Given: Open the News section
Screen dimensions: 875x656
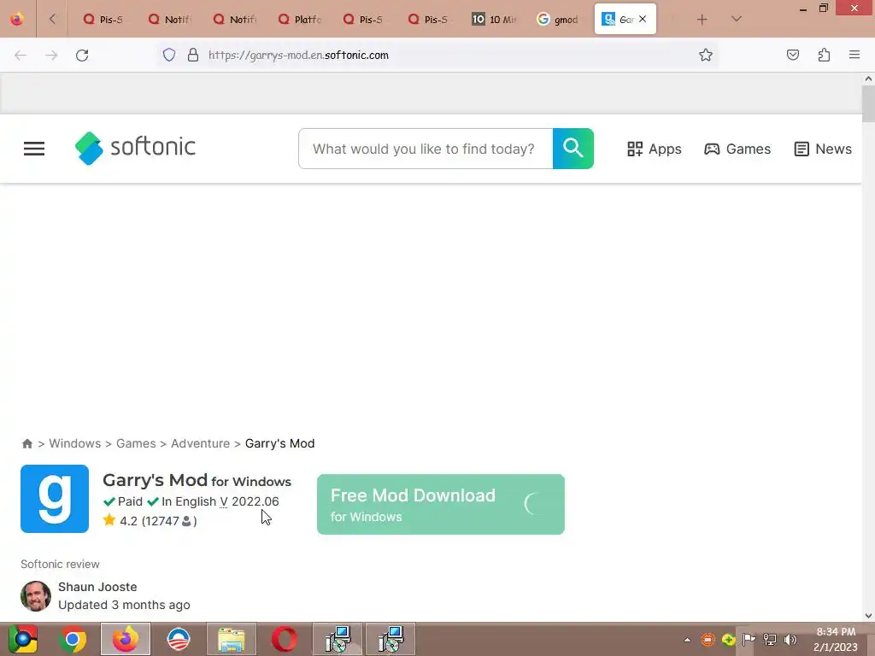Looking at the screenshot, I should 823,149.
